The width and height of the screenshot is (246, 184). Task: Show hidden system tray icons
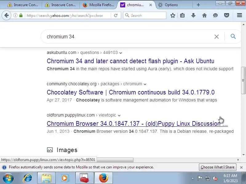pos(193,178)
